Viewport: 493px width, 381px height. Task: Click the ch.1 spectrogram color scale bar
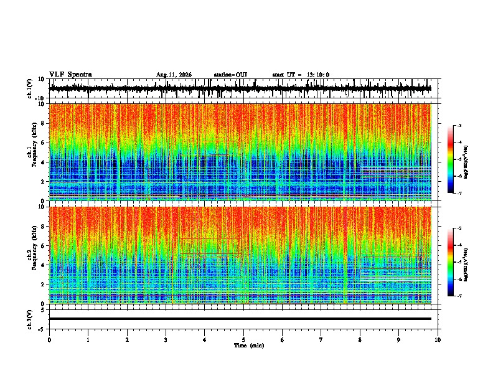(451, 159)
